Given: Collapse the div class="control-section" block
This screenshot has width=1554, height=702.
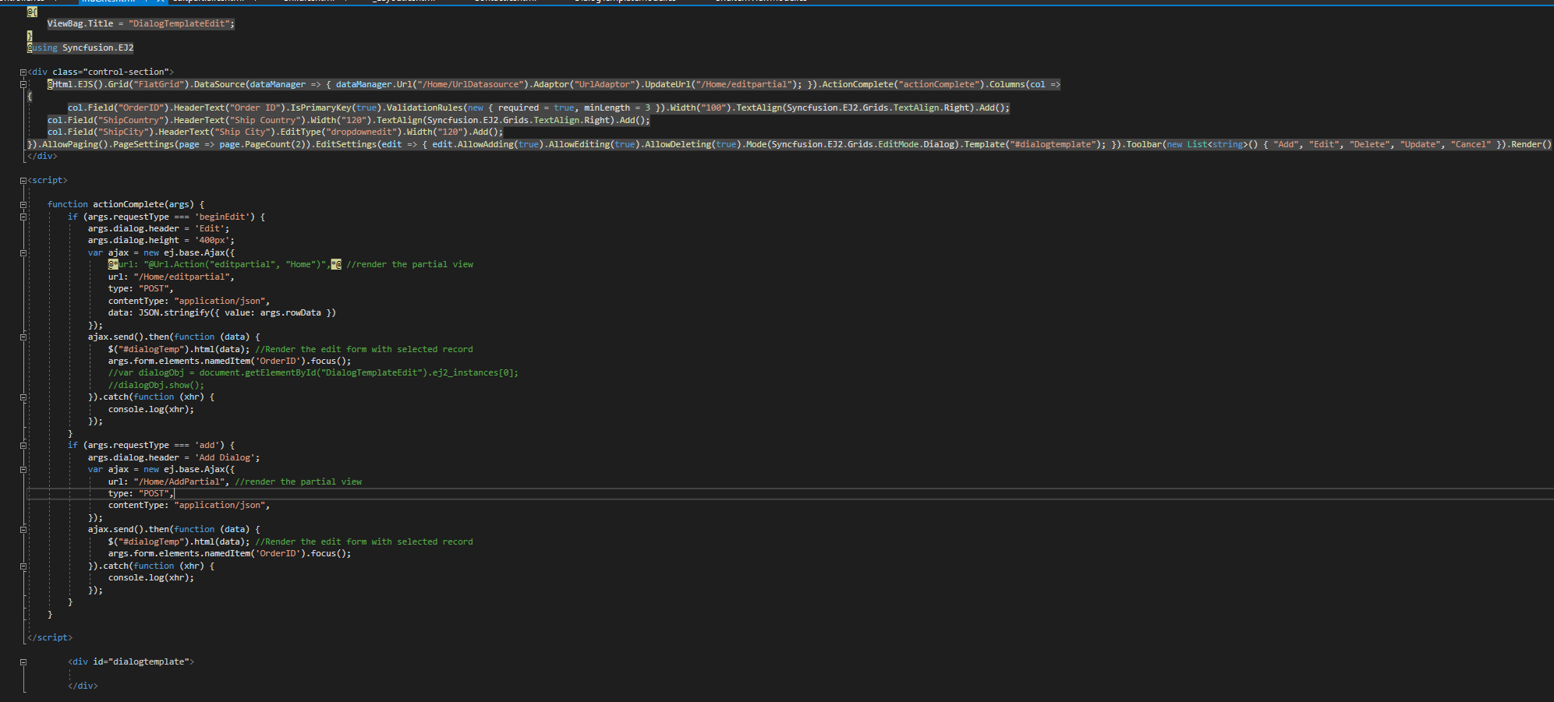Looking at the screenshot, I should click(x=23, y=72).
